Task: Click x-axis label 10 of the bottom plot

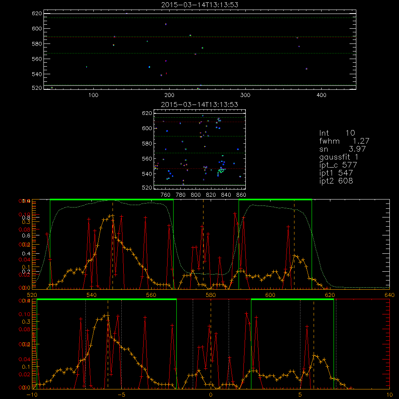Action: (389, 395)
